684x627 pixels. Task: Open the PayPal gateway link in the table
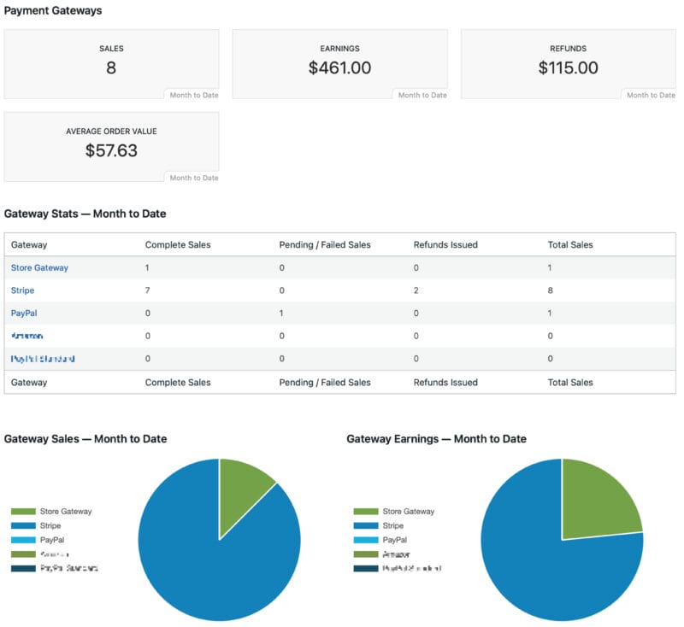[24, 313]
